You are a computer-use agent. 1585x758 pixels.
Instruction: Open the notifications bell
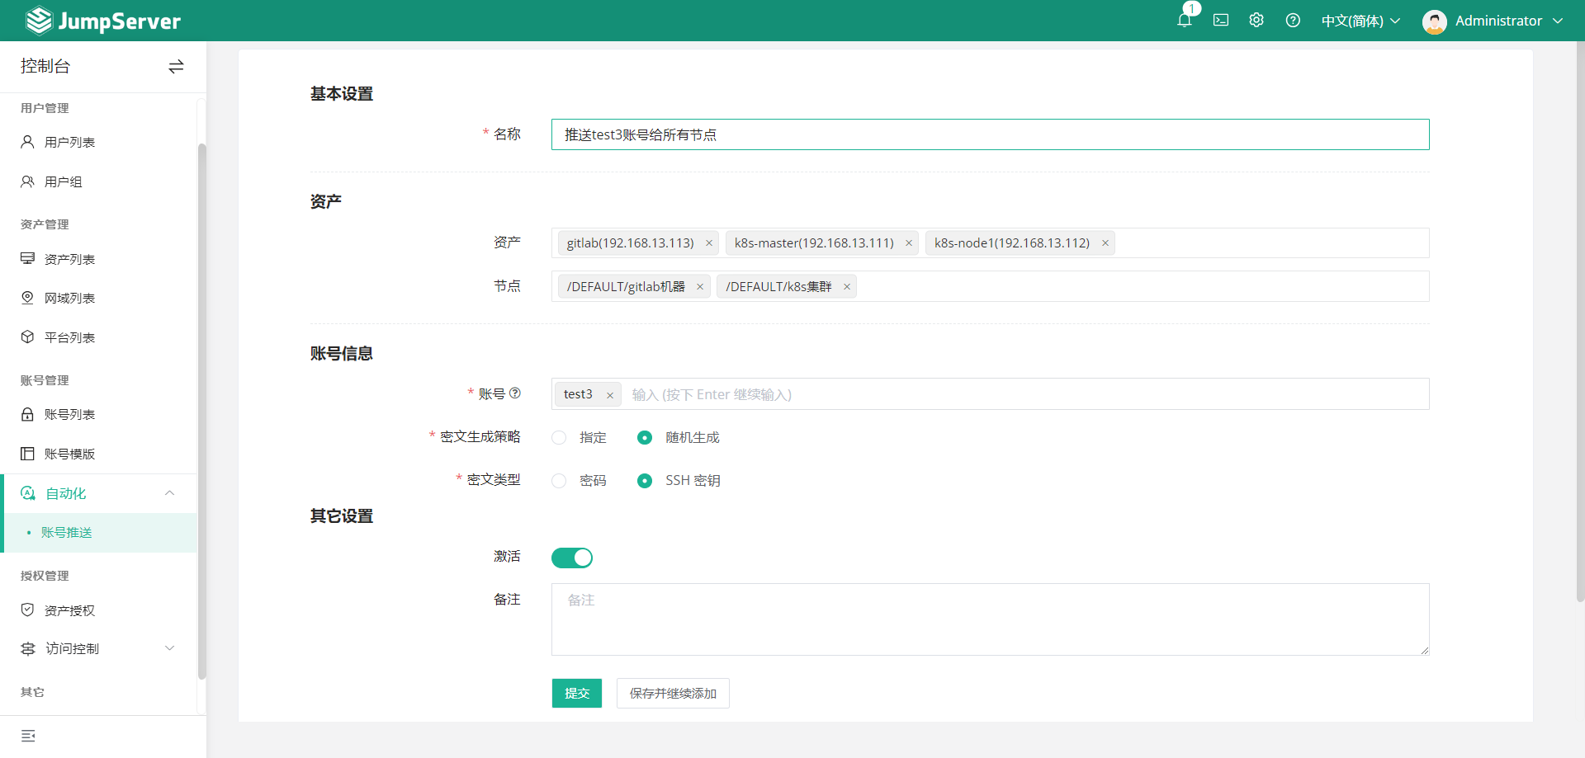coord(1184,21)
